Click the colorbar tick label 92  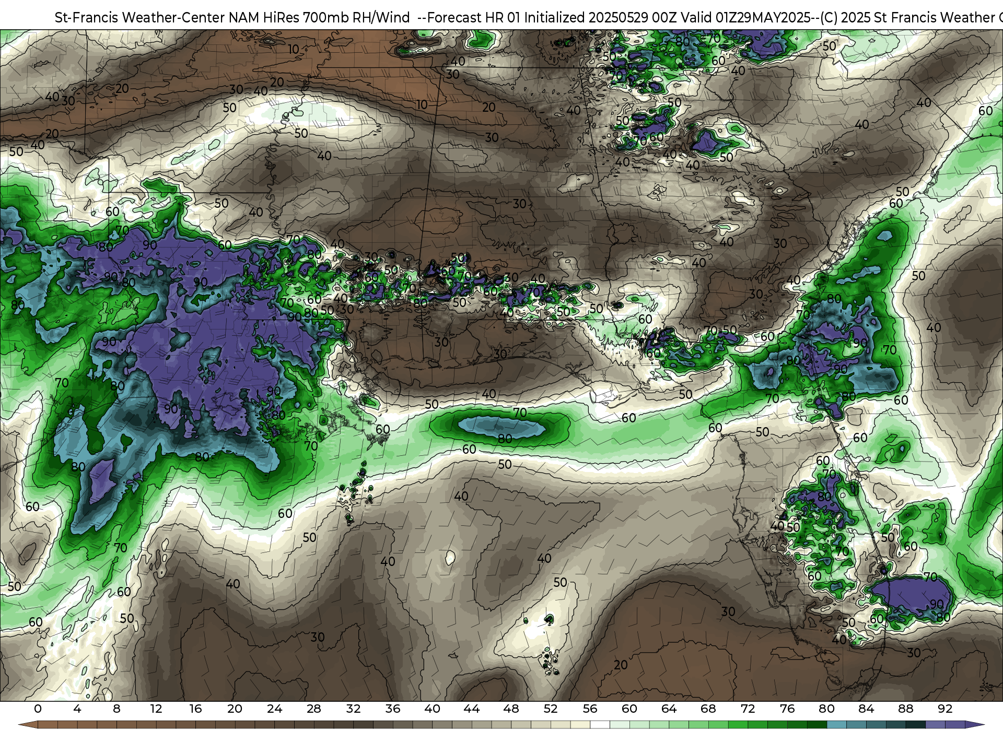pyautogui.click(x=945, y=709)
